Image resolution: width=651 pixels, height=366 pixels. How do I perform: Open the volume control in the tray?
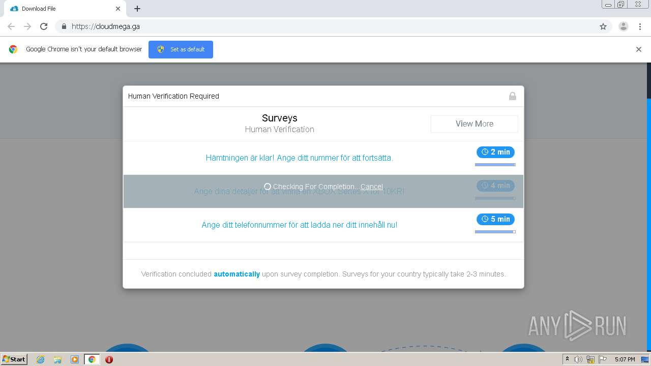click(x=578, y=359)
